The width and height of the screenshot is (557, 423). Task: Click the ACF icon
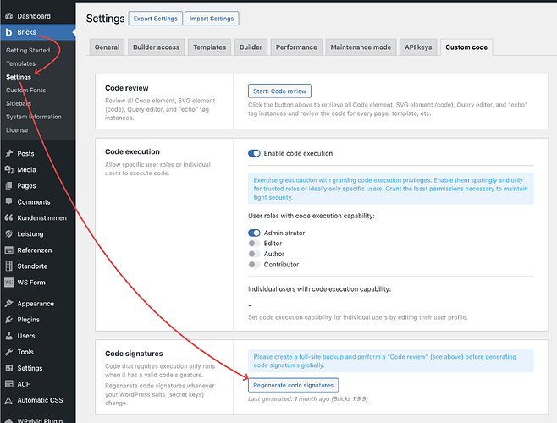8,384
